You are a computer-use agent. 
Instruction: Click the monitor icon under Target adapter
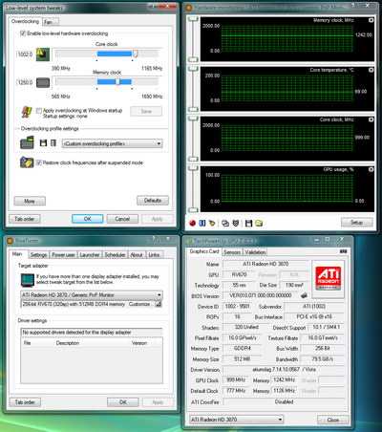point(28,280)
